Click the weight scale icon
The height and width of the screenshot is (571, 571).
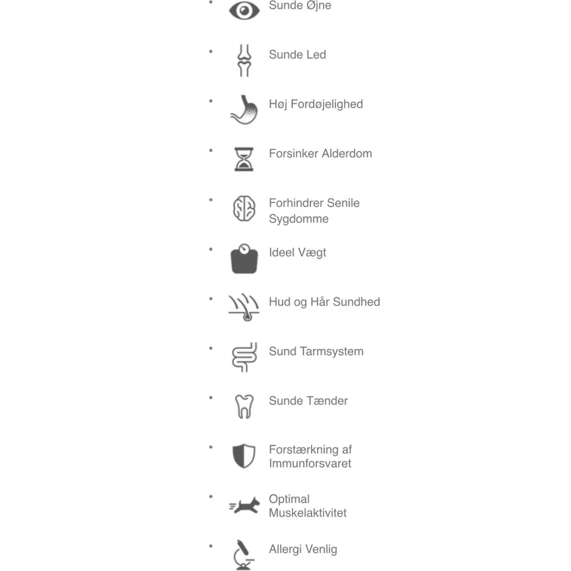click(244, 258)
